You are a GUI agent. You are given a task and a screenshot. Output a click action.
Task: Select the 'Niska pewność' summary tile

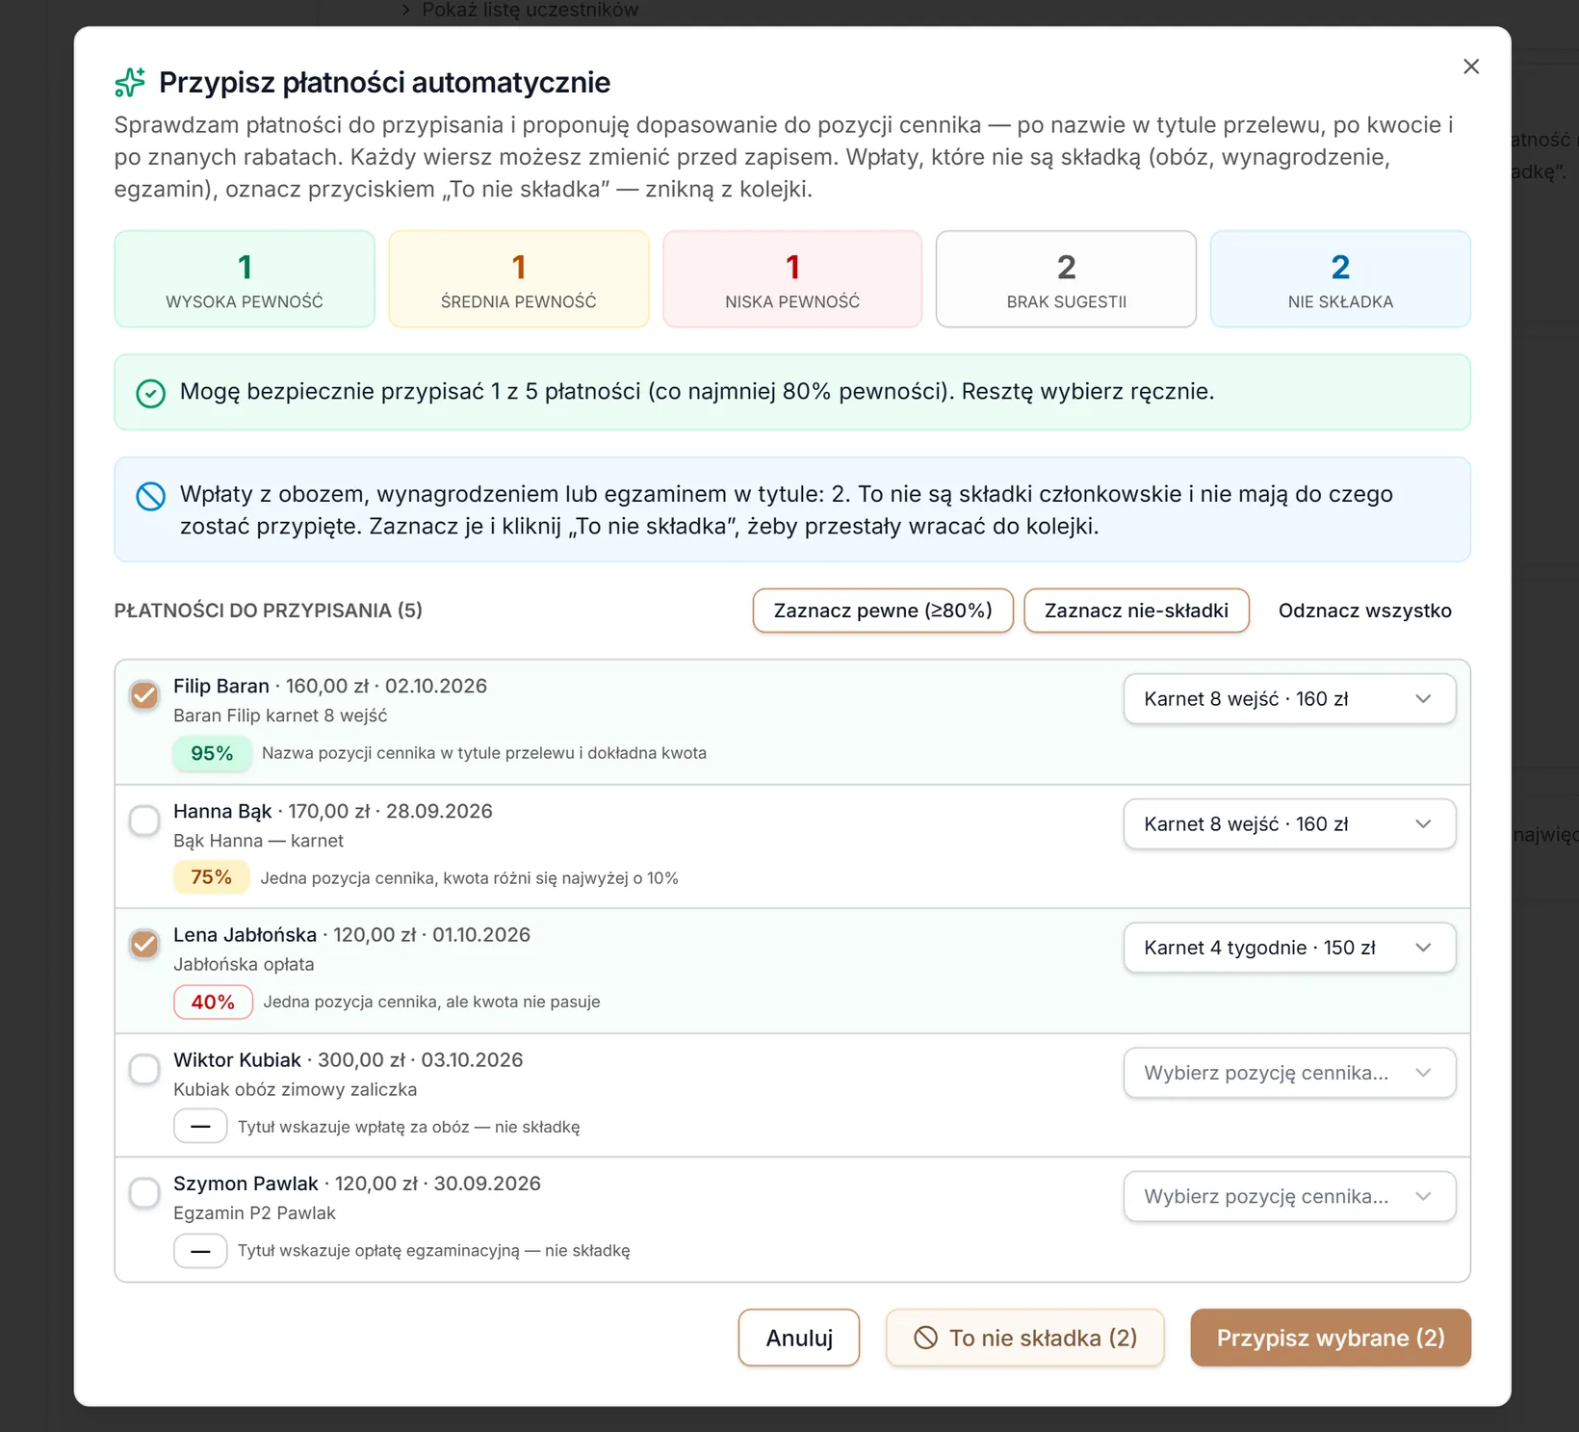coord(792,279)
